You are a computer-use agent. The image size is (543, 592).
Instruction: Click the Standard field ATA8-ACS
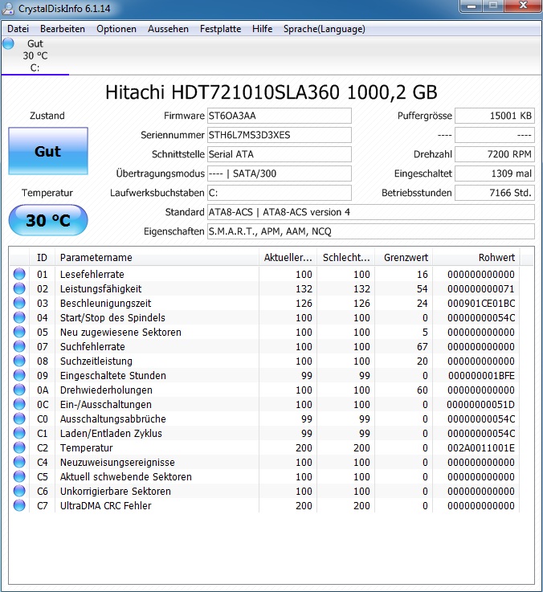(371, 212)
